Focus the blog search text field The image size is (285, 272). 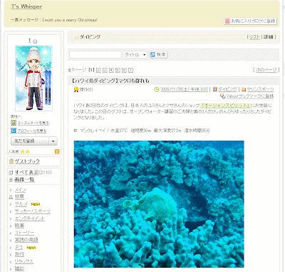point(95,55)
